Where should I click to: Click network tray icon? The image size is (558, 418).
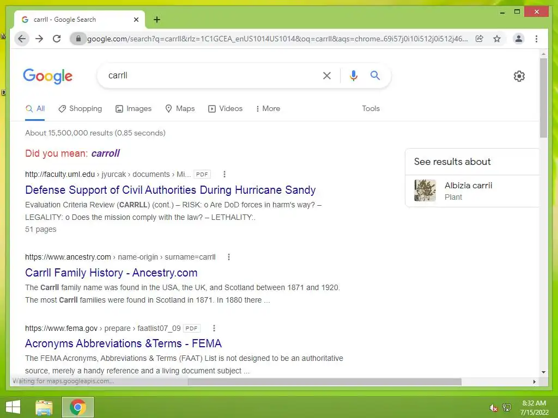[507, 408]
